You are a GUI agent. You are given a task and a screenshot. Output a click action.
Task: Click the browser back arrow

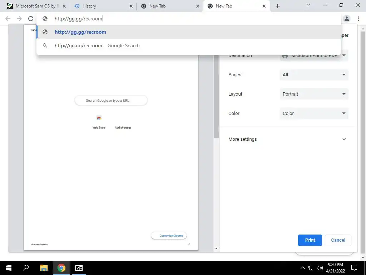[8, 19]
